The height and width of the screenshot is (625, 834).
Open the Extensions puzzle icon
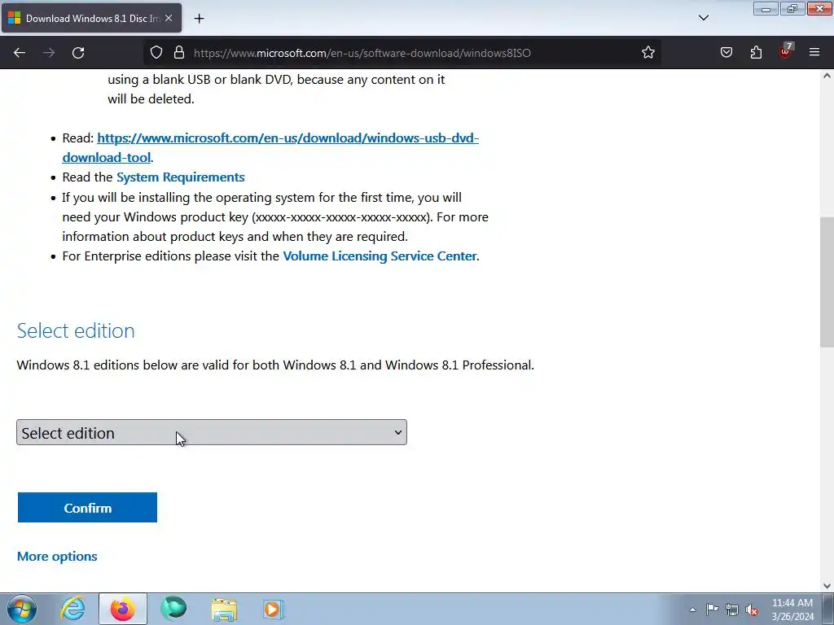756,52
